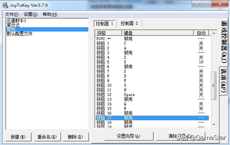This screenshot has width=230, height=145.
Task: Click the mapping list scroll down arrow
Action: (x=214, y=124)
